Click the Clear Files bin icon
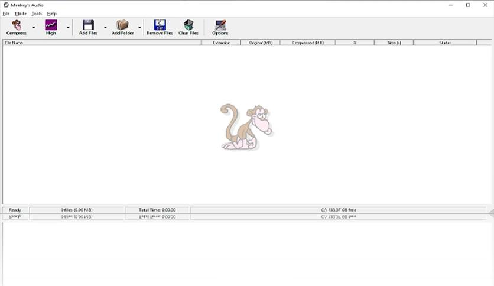This screenshot has width=494, height=286. pos(188,25)
